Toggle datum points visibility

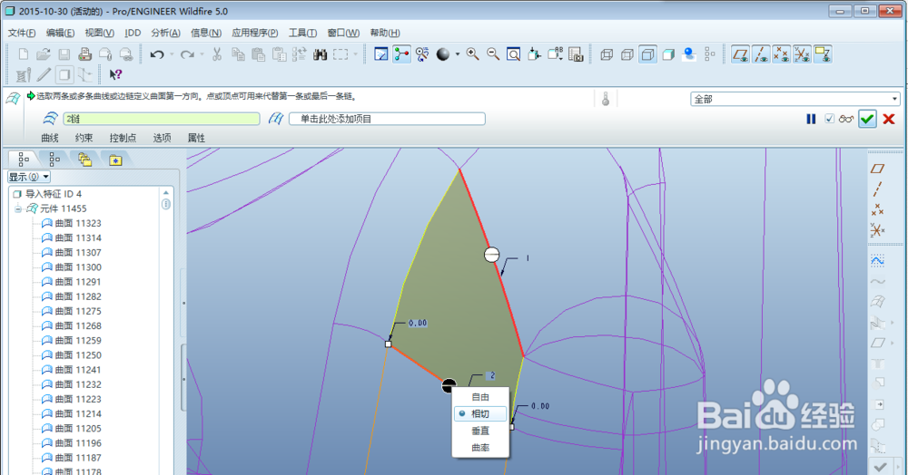(782, 54)
